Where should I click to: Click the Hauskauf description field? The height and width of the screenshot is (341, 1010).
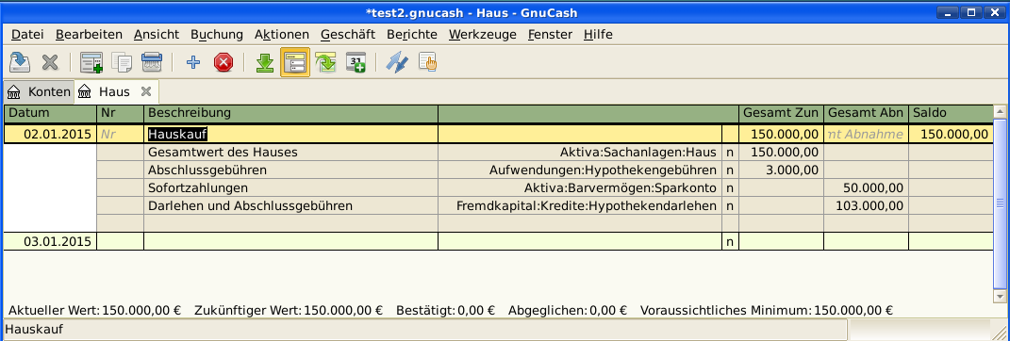(290, 135)
